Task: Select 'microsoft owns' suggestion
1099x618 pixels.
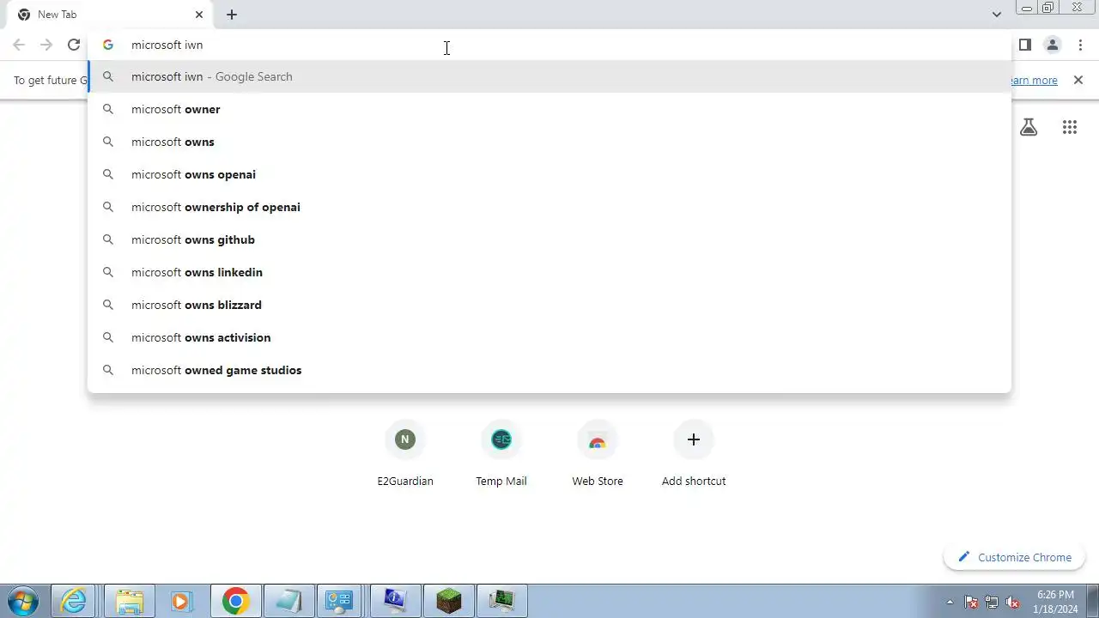Action: 549,142
